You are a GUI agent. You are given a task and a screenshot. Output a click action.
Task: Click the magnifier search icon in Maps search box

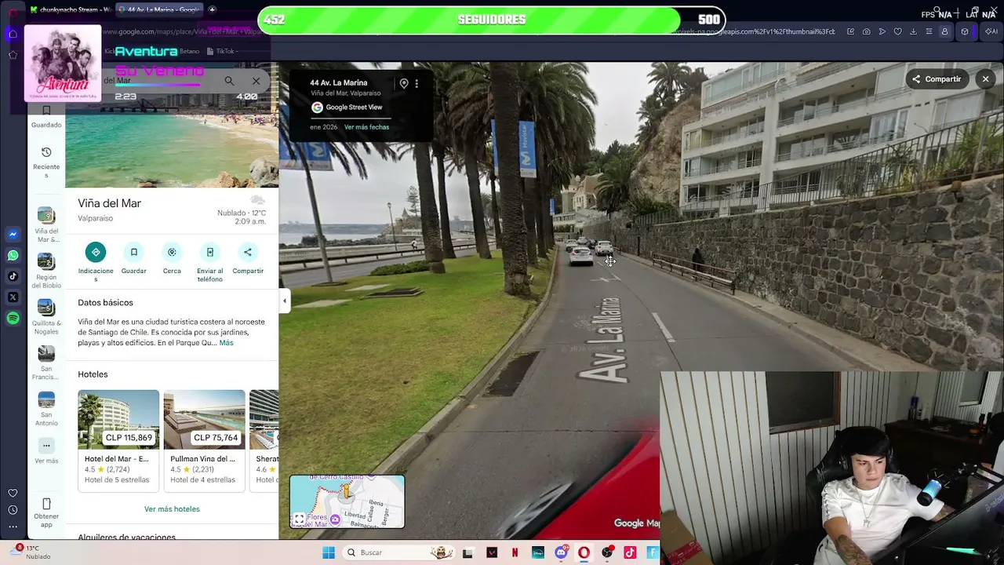[229, 81]
